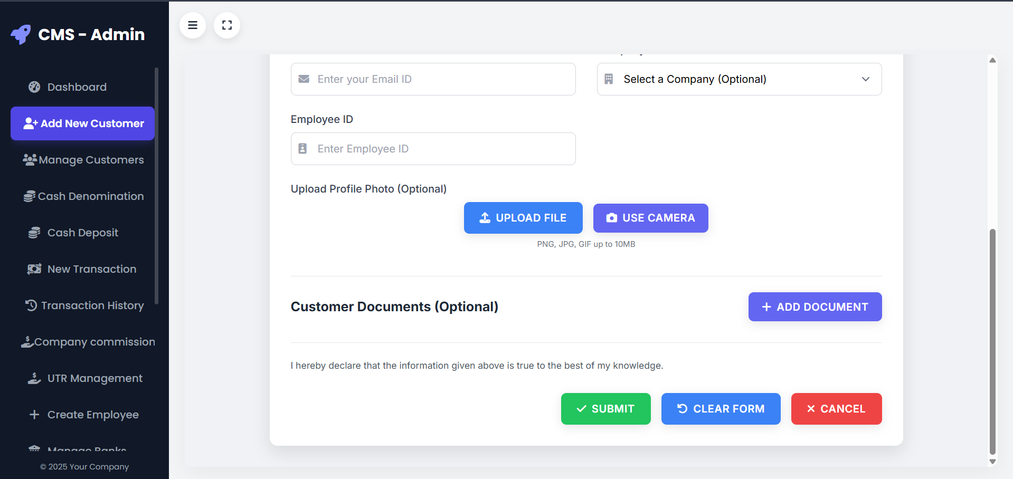Click the rocket logo icon
The image size is (1013, 479).
click(x=21, y=34)
